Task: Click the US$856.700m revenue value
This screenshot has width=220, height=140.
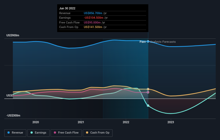Action: point(93,13)
